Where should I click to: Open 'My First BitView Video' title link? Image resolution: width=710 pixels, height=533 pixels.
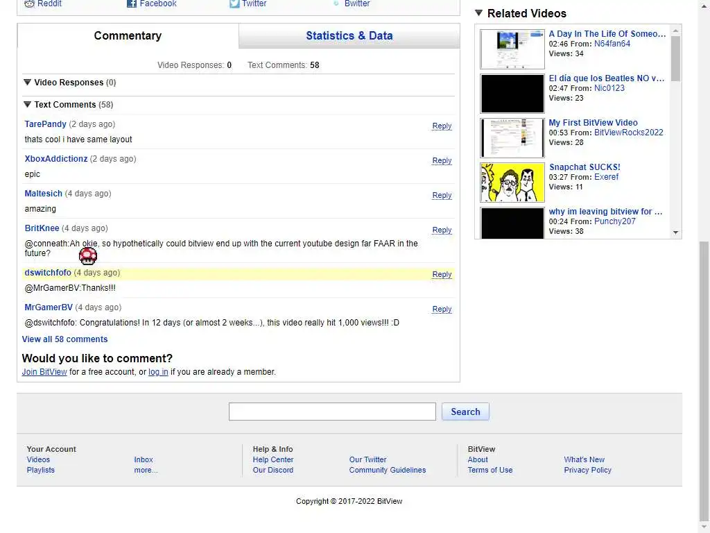pyautogui.click(x=594, y=123)
